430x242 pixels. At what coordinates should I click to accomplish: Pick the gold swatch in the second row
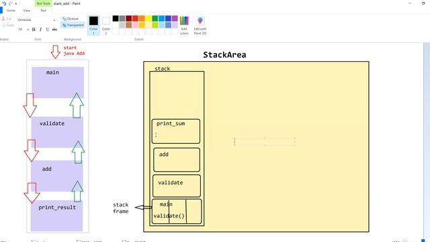click(142, 25)
